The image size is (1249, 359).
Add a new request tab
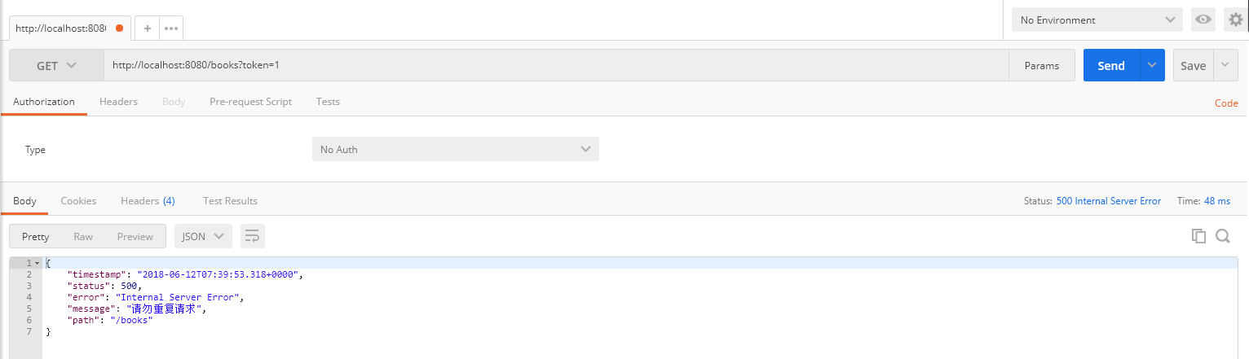tap(148, 28)
